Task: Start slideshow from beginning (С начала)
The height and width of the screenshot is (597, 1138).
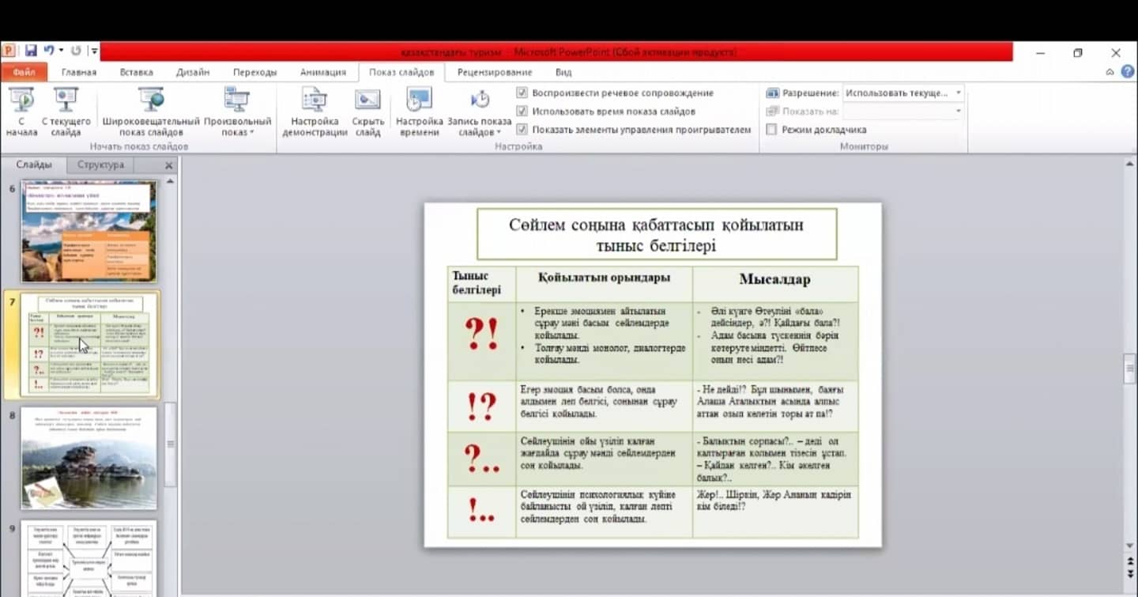Action: coord(21,101)
